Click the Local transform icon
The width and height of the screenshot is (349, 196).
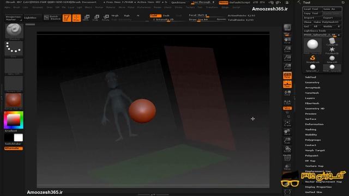click(x=287, y=93)
